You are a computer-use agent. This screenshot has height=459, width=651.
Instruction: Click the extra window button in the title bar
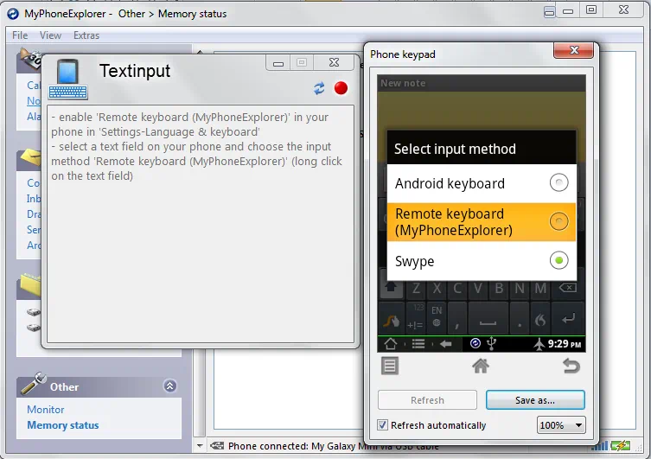click(x=549, y=12)
